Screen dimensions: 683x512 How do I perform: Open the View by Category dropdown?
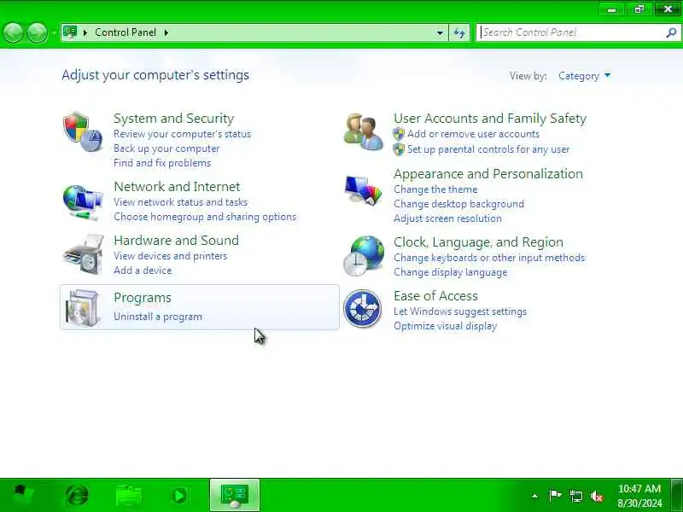(585, 76)
